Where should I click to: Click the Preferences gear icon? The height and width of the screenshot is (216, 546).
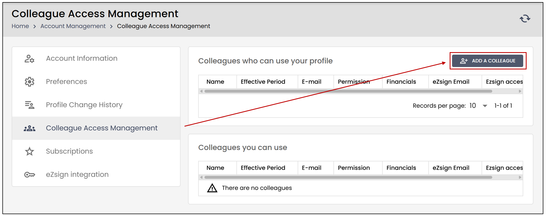[x=30, y=82]
